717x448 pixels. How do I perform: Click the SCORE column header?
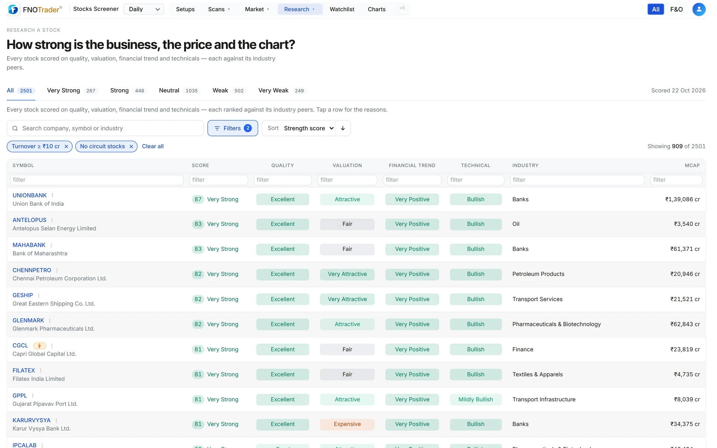click(201, 165)
